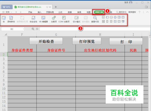Click the 打印预览 button
The image size is (151, 111).
[x=87, y=41]
